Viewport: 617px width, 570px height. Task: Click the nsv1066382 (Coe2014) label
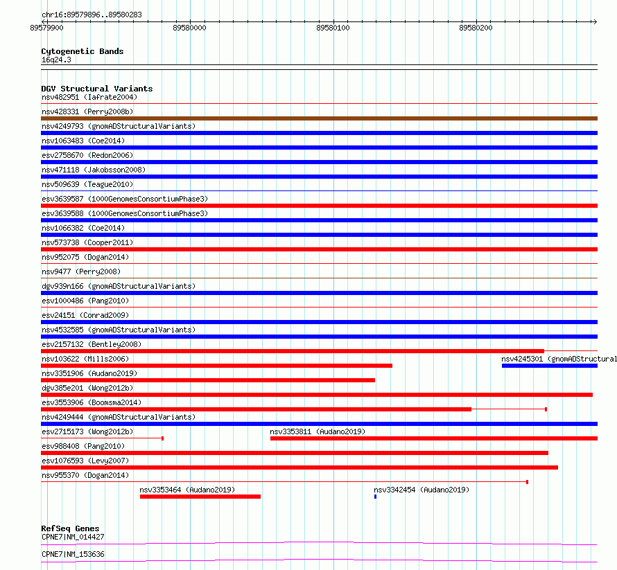[x=83, y=228]
